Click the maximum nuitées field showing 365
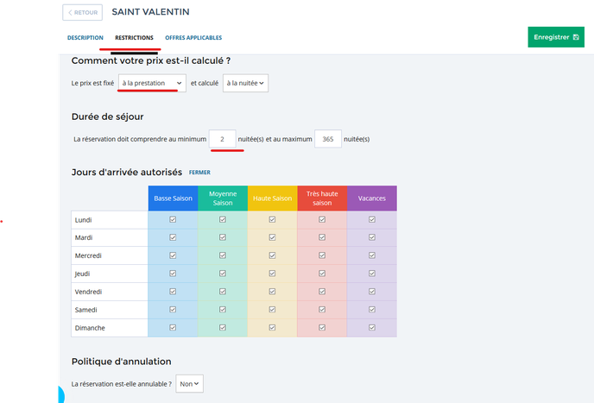 (328, 139)
